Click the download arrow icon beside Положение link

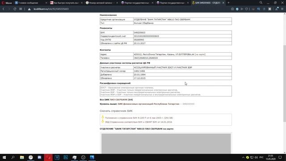tap(102, 117)
